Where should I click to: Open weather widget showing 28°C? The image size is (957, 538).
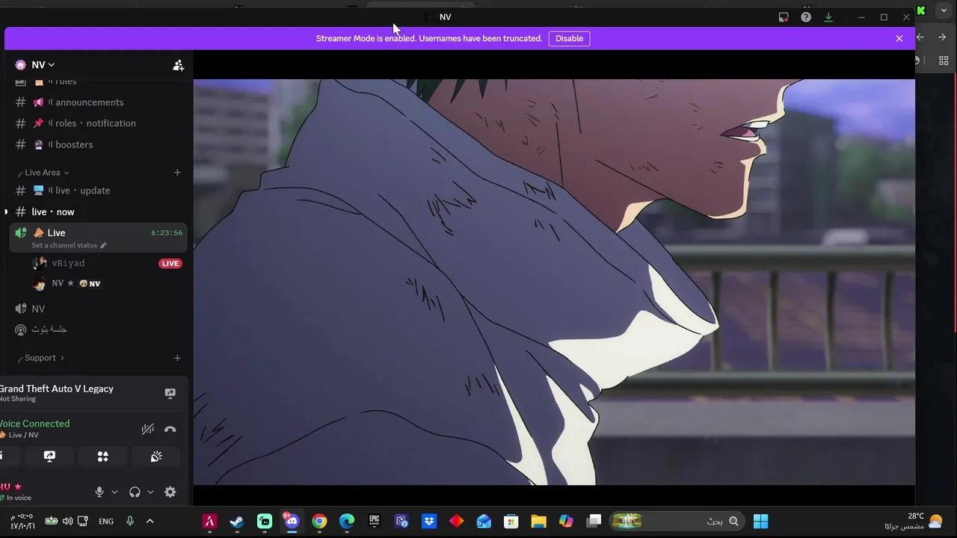[914, 522]
